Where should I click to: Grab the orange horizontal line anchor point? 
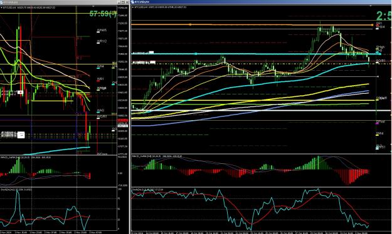(190, 24)
